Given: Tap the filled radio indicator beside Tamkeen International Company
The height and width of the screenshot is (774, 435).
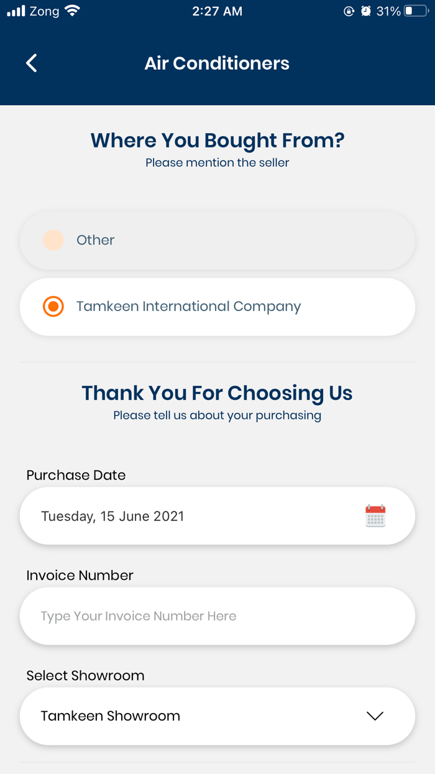Looking at the screenshot, I should click(x=53, y=306).
